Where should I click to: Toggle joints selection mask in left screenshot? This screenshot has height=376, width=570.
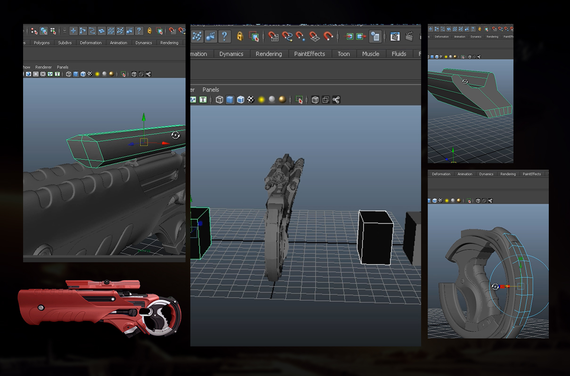click(x=83, y=31)
